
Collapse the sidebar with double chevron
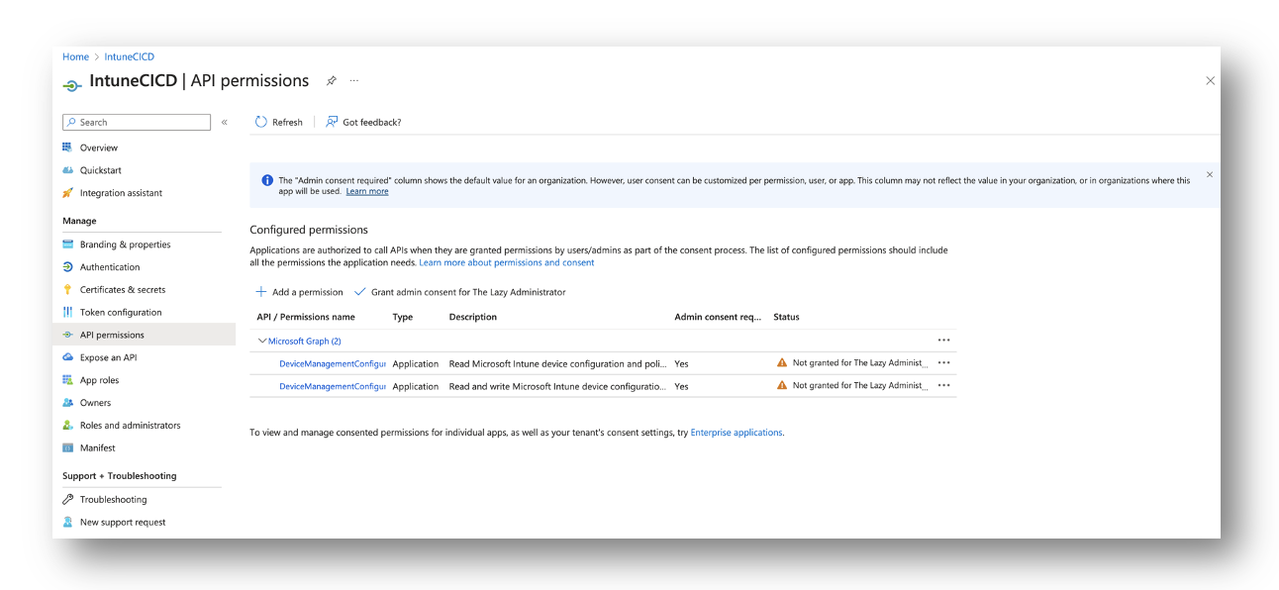pos(225,123)
